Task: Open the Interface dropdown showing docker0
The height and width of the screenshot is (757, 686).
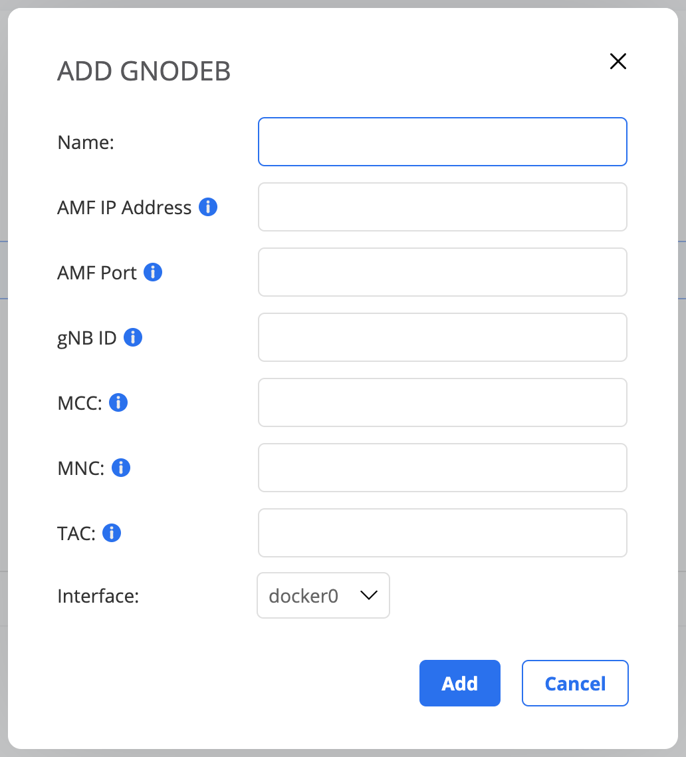Action: coord(323,596)
